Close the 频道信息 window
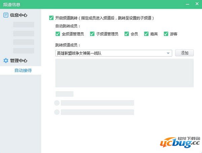 [197, 4]
